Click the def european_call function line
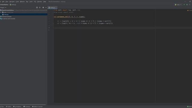192x108 pixels. (69, 17)
